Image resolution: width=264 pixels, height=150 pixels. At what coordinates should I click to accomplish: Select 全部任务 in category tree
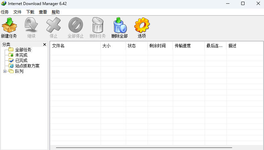23,50
